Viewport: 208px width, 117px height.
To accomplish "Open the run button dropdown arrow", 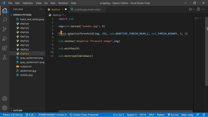I will pos(194,9).
